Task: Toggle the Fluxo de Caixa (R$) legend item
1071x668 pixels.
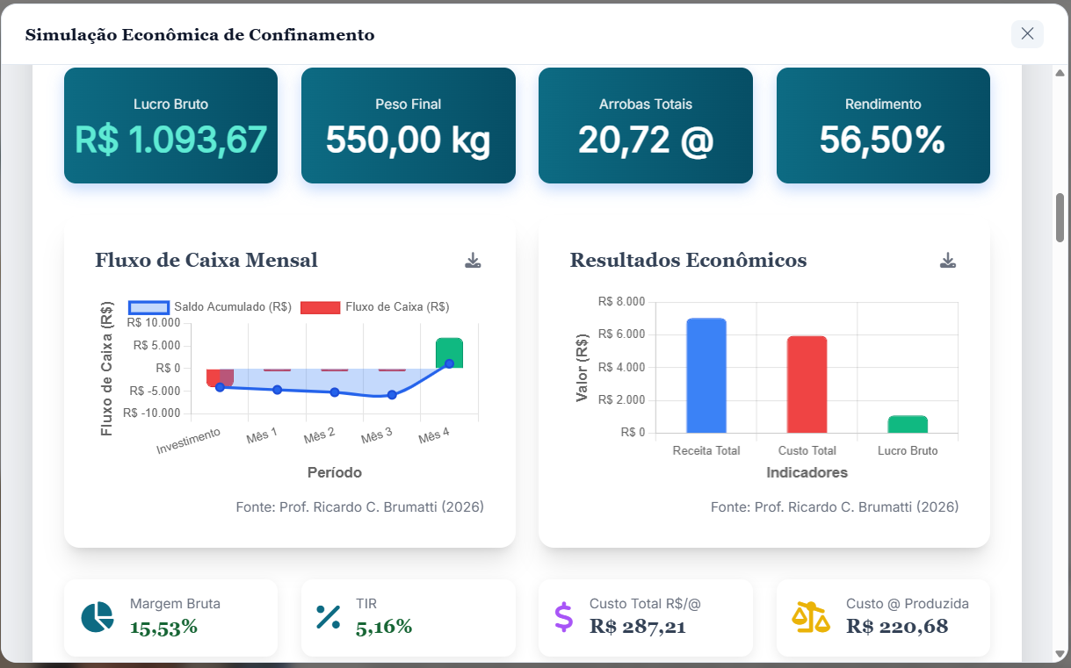Action: coord(375,307)
